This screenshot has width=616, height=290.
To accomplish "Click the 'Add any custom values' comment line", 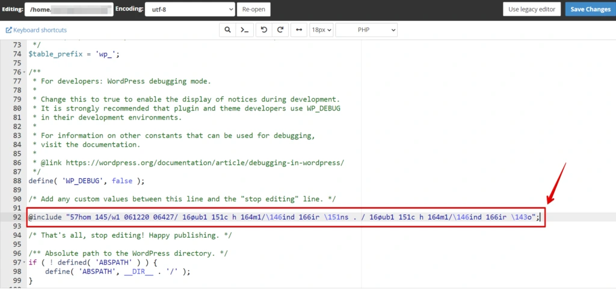I will point(182,199).
